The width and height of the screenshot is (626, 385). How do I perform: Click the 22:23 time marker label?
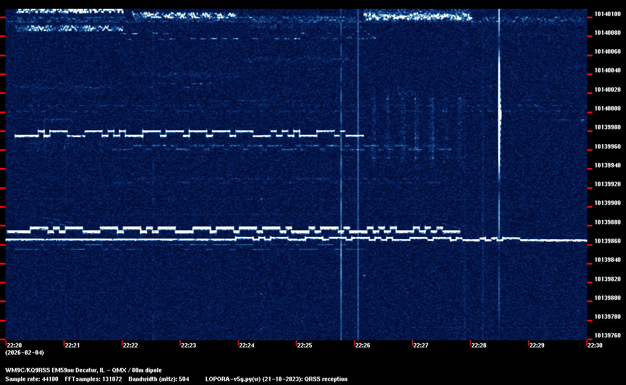tap(188, 346)
